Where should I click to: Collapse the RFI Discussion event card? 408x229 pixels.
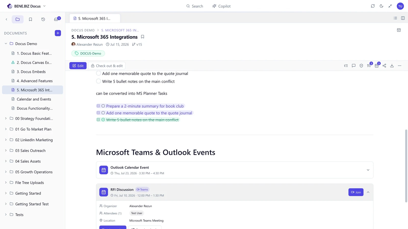368,192
